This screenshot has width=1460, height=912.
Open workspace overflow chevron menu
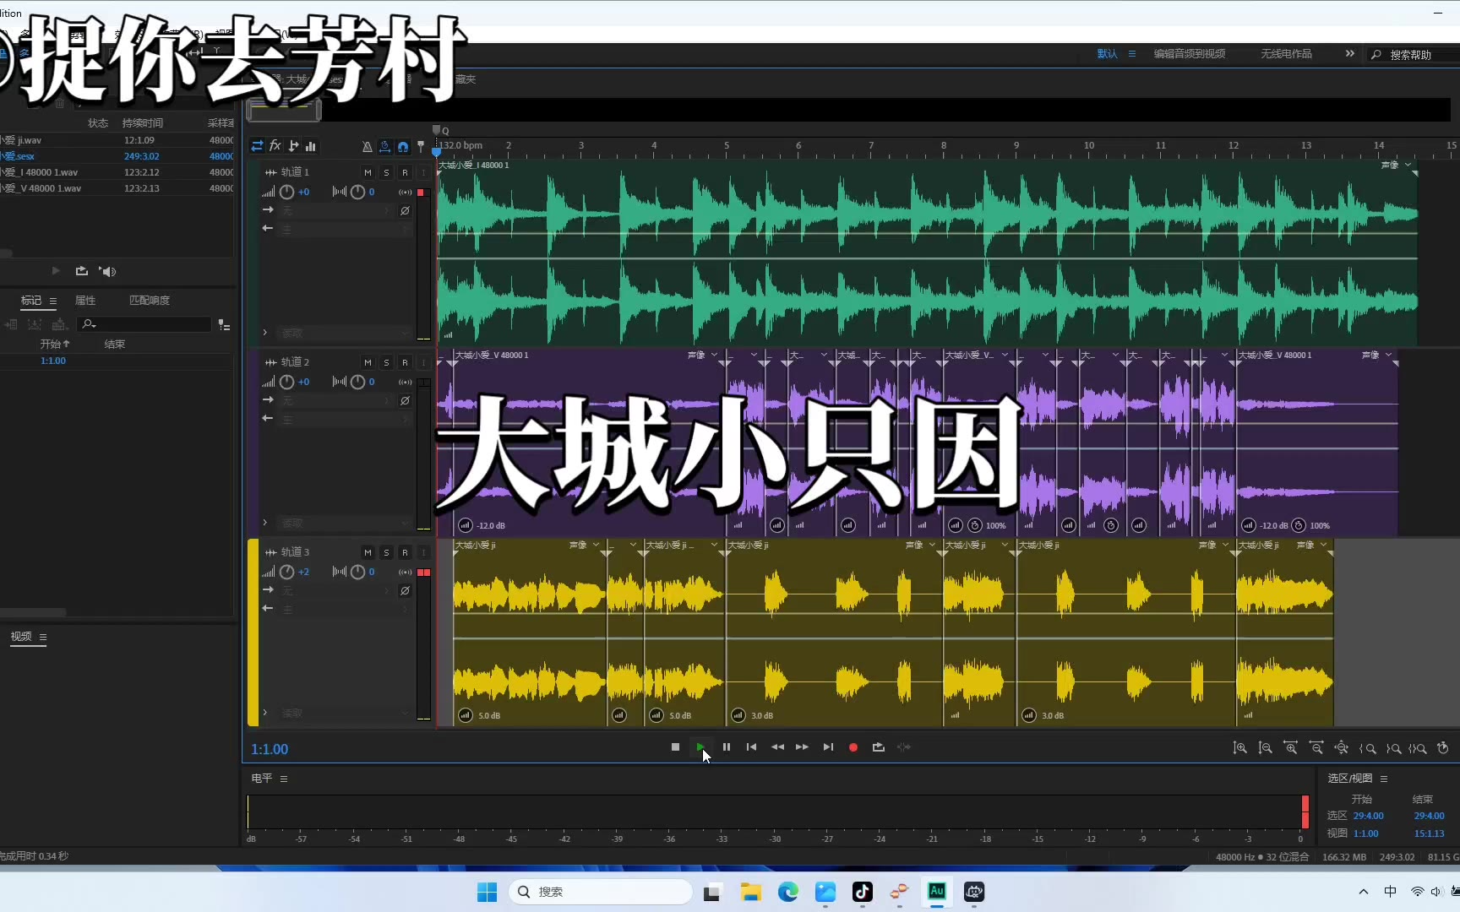point(1349,54)
